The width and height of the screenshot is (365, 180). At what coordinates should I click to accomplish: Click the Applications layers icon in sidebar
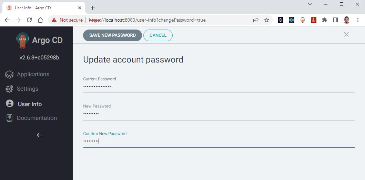(x=9, y=75)
